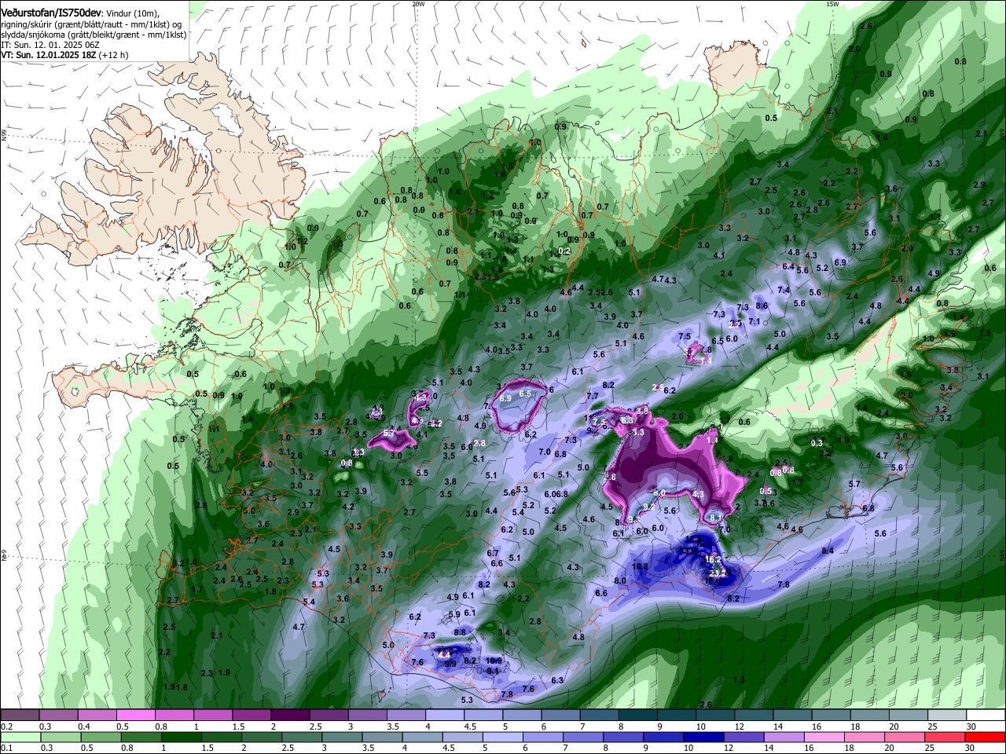Viewport: 1006px width, 754px height.
Task: Click the lavender 3.5–4 swatch, upper legend row
Action: [406, 715]
